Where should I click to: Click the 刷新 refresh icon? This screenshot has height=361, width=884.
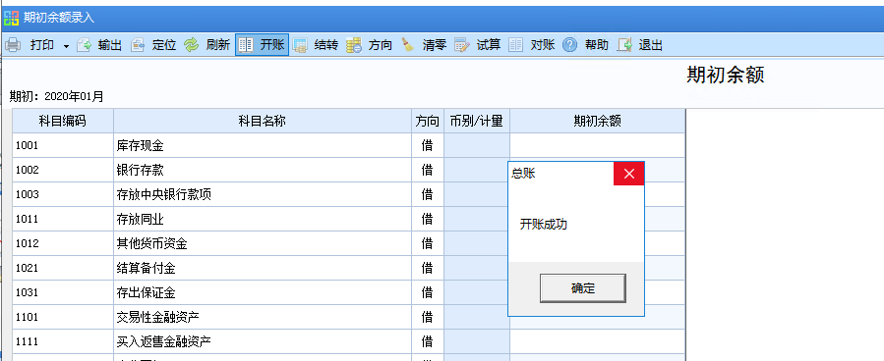(192, 45)
